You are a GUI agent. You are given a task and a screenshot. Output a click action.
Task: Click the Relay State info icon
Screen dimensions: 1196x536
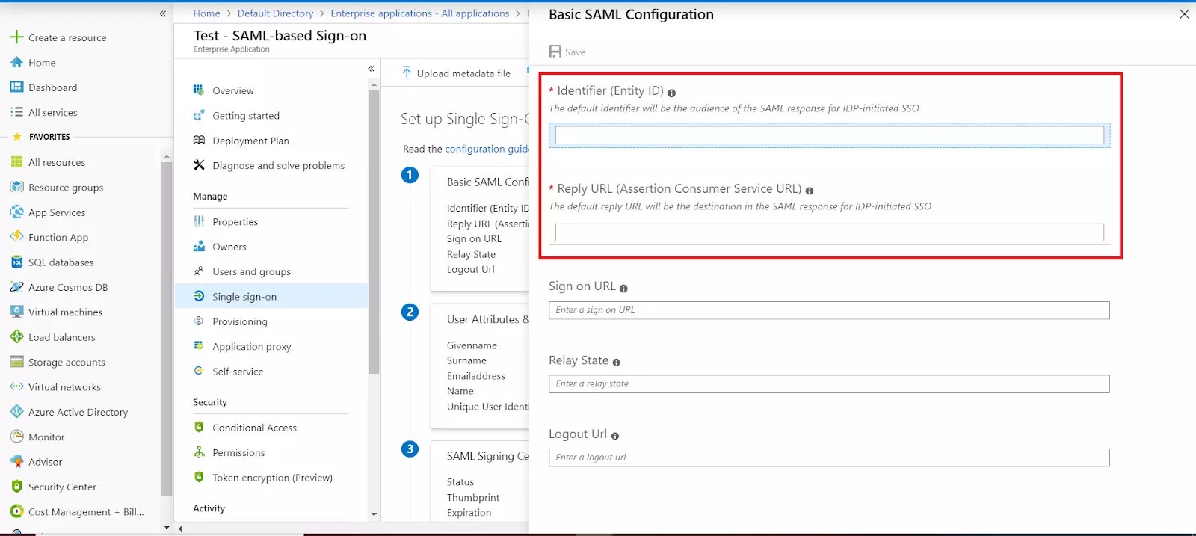tap(616, 363)
